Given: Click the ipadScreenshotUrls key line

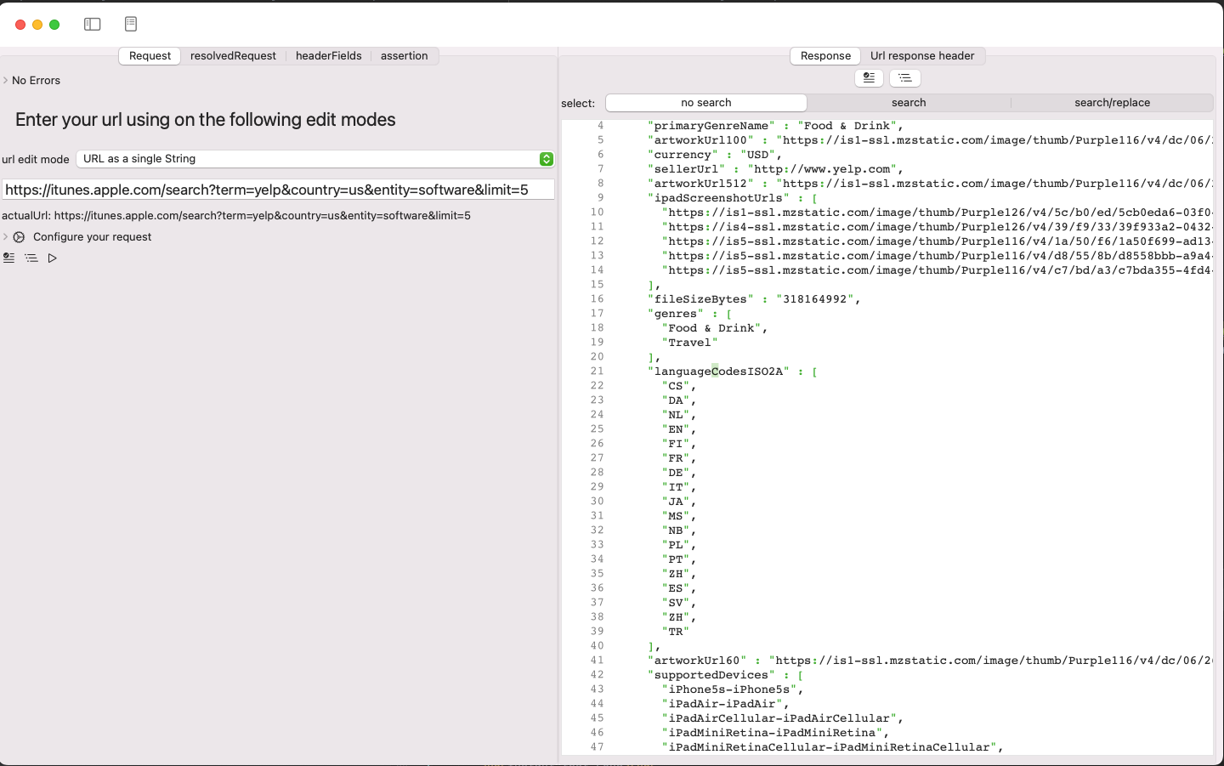Looking at the screenshot, I should tap(733, 198).
